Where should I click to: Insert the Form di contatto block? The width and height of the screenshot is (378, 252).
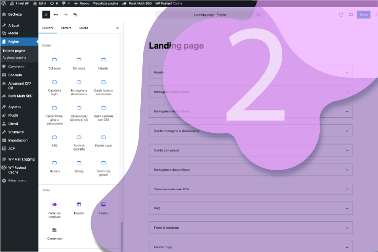79,142
